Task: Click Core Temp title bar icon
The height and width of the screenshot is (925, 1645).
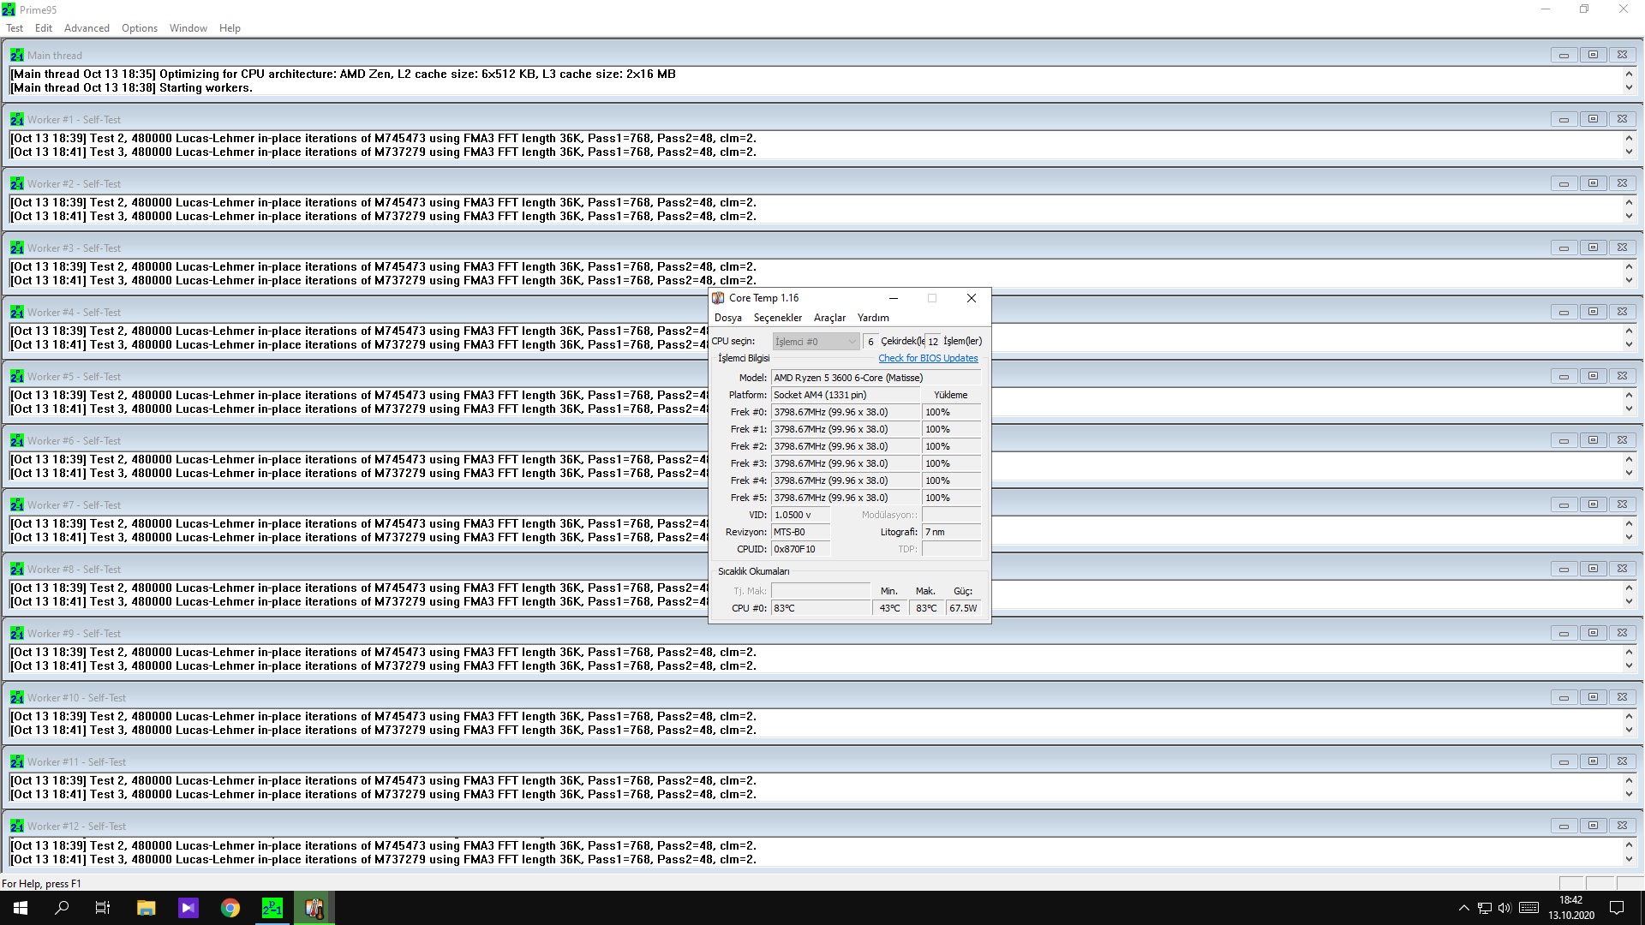Action: 718,298
